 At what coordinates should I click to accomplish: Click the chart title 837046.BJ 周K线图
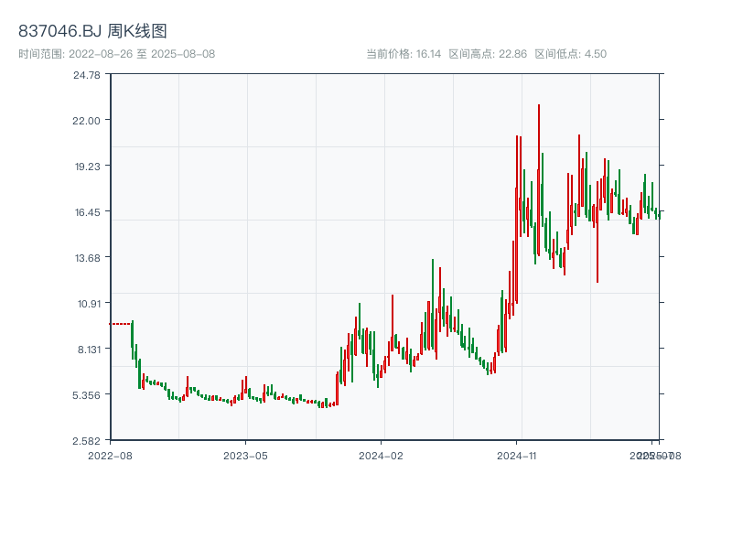point(92,31)
